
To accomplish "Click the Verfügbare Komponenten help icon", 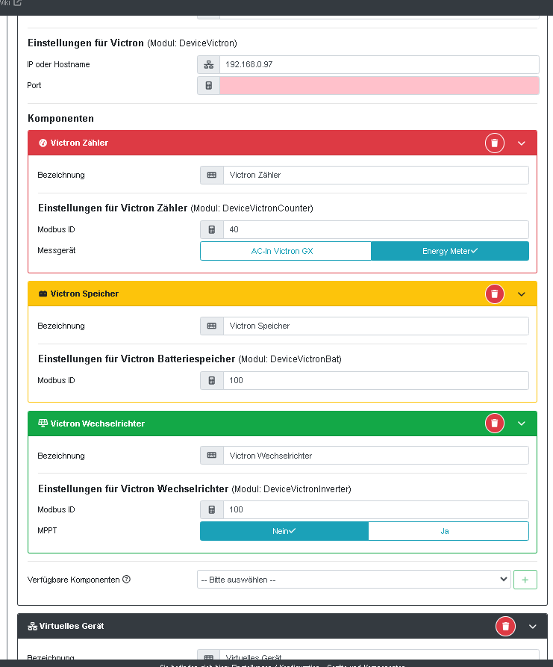I will coord(126,580).
